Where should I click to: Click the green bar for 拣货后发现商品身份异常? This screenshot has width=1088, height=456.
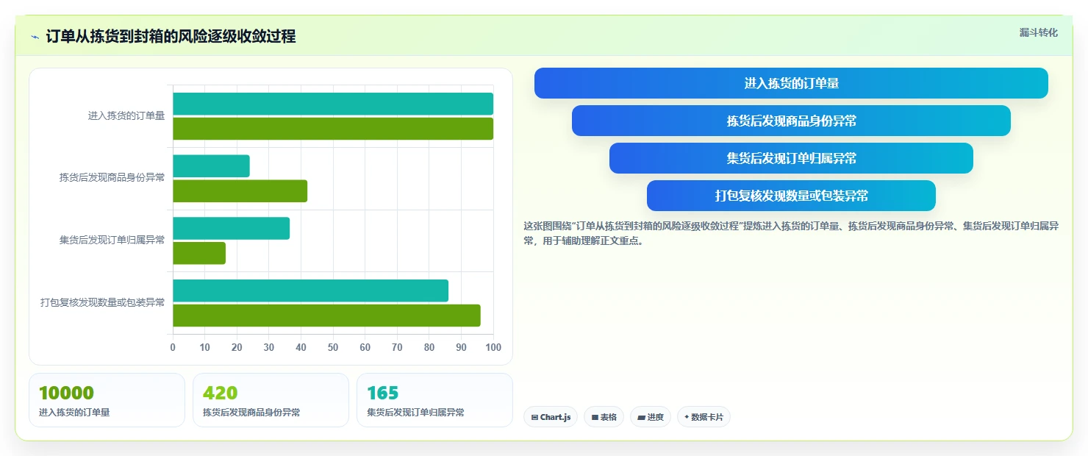tap(240, 191)
